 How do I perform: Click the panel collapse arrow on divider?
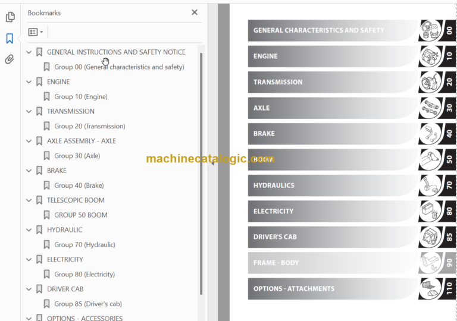click(x=213, y=163)
